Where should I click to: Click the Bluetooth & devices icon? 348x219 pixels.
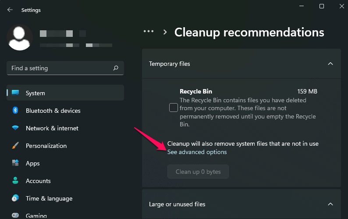16,111
